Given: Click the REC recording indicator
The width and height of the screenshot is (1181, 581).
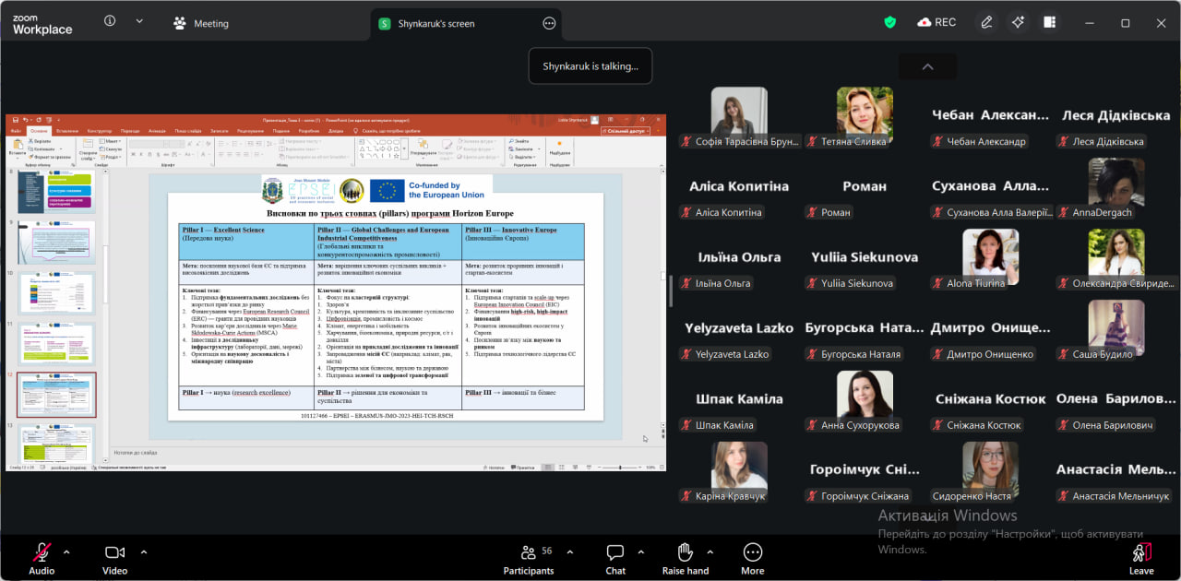Looking at the screenshot, I should (936, 22).
